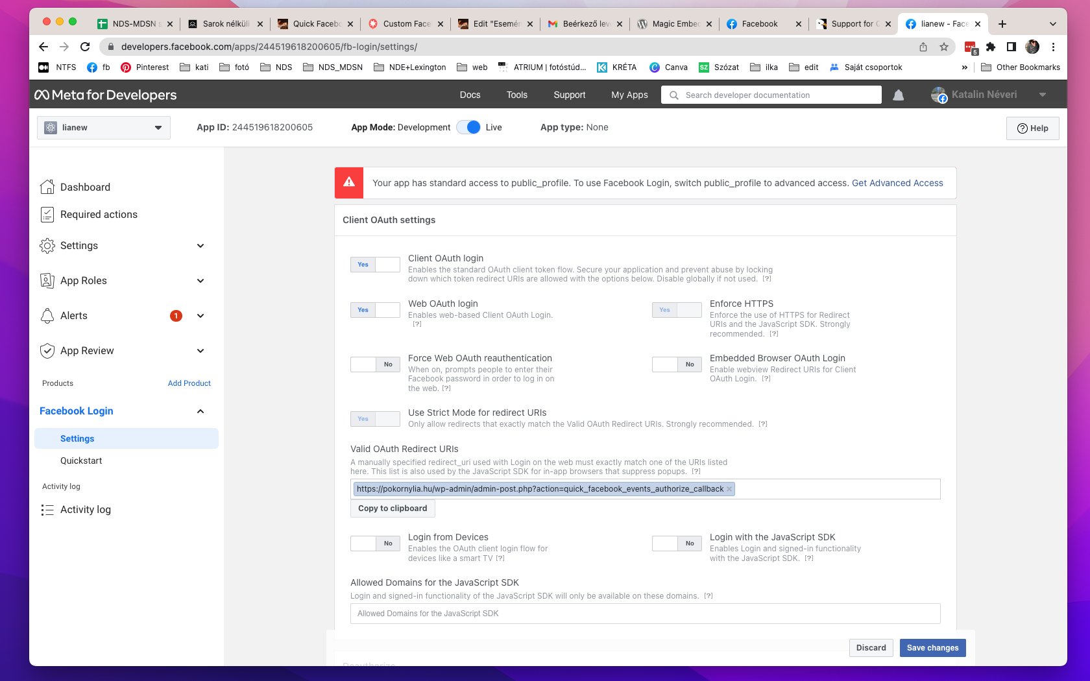Click the Search developer documentation field
This screenshot has width=1090, height=681.
[x=771, y=95]
